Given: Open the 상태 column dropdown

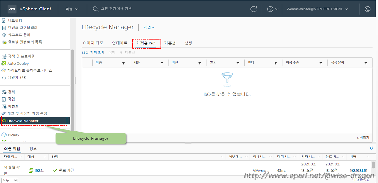Looking at the screenshot, I should pos(222,157).
